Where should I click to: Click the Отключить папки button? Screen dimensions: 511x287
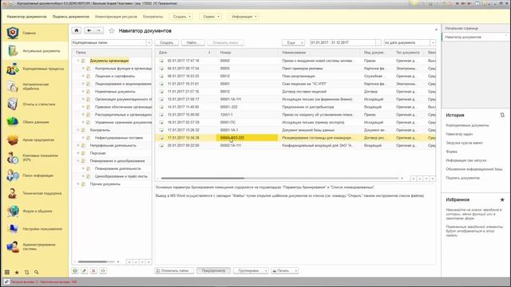click(x=174, y=271)
